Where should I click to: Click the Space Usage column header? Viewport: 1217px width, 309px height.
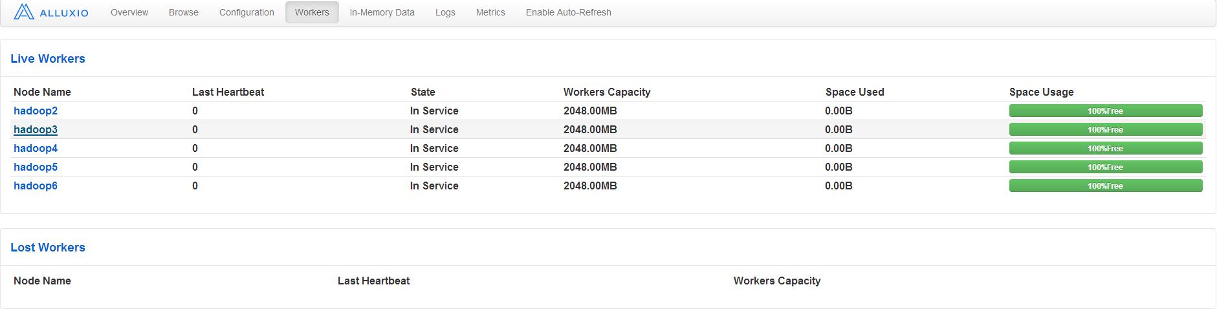click(x=1041, y=92)
